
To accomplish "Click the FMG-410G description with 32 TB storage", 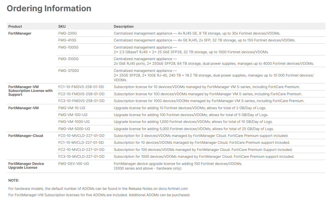I will [205, 40].
